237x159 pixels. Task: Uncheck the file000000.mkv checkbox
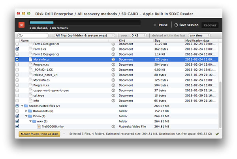point(17,126)
